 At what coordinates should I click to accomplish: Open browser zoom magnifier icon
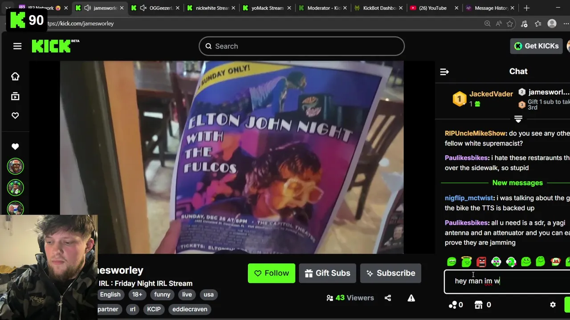click(487, 24)
